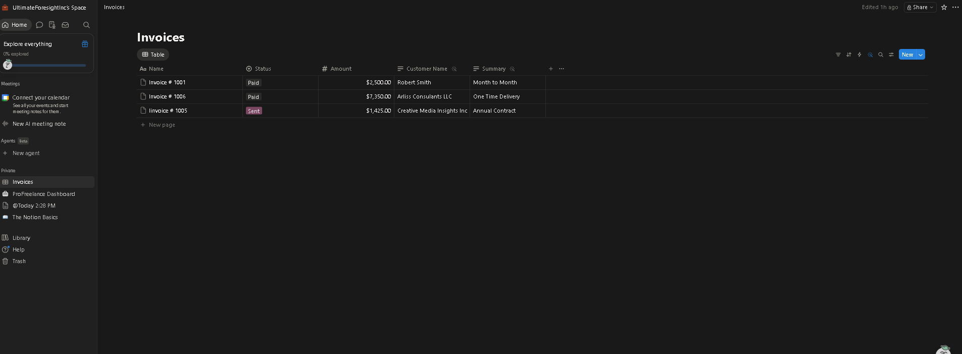
Task: Open ProFreelance Dashboard in the sidebar
Action: click(43, 194)
